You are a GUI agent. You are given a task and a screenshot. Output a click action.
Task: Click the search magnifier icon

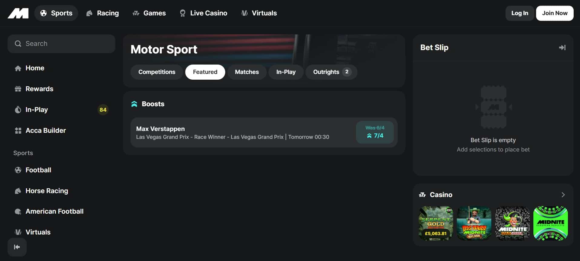tap(18, 44)
